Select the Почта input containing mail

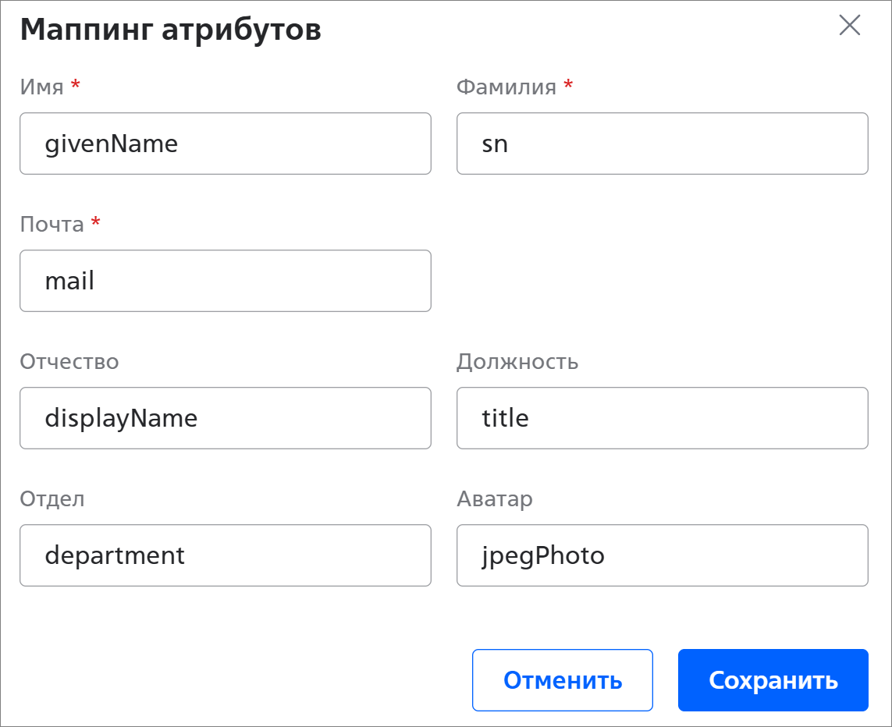point(226,281)
